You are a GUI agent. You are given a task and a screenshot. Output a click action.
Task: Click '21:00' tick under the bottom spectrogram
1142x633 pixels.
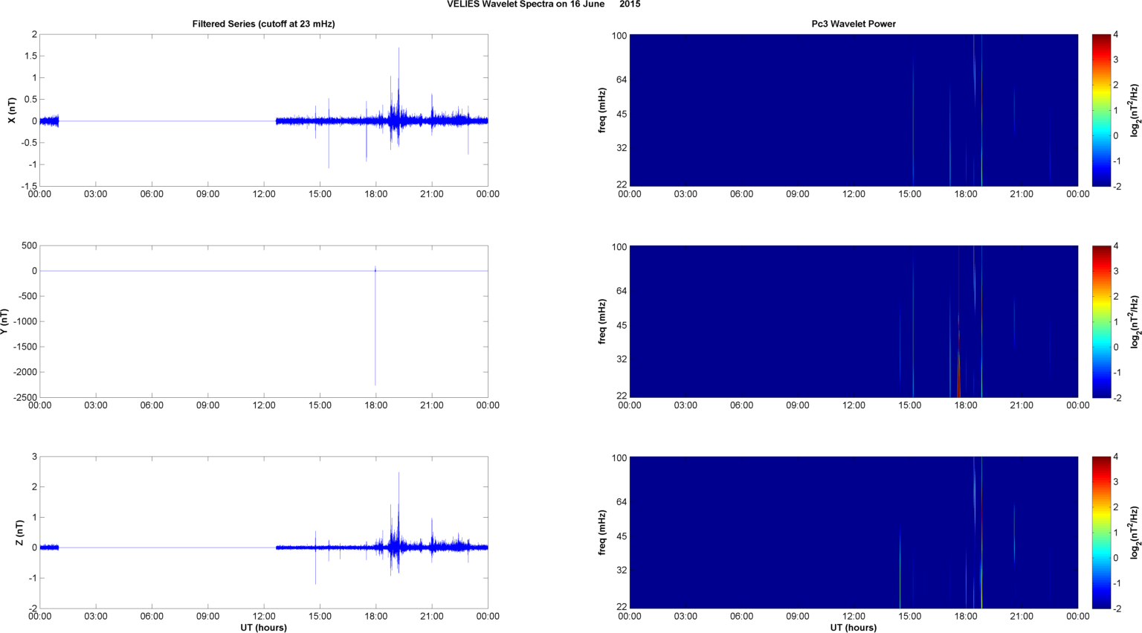(x=1022, y=617)
